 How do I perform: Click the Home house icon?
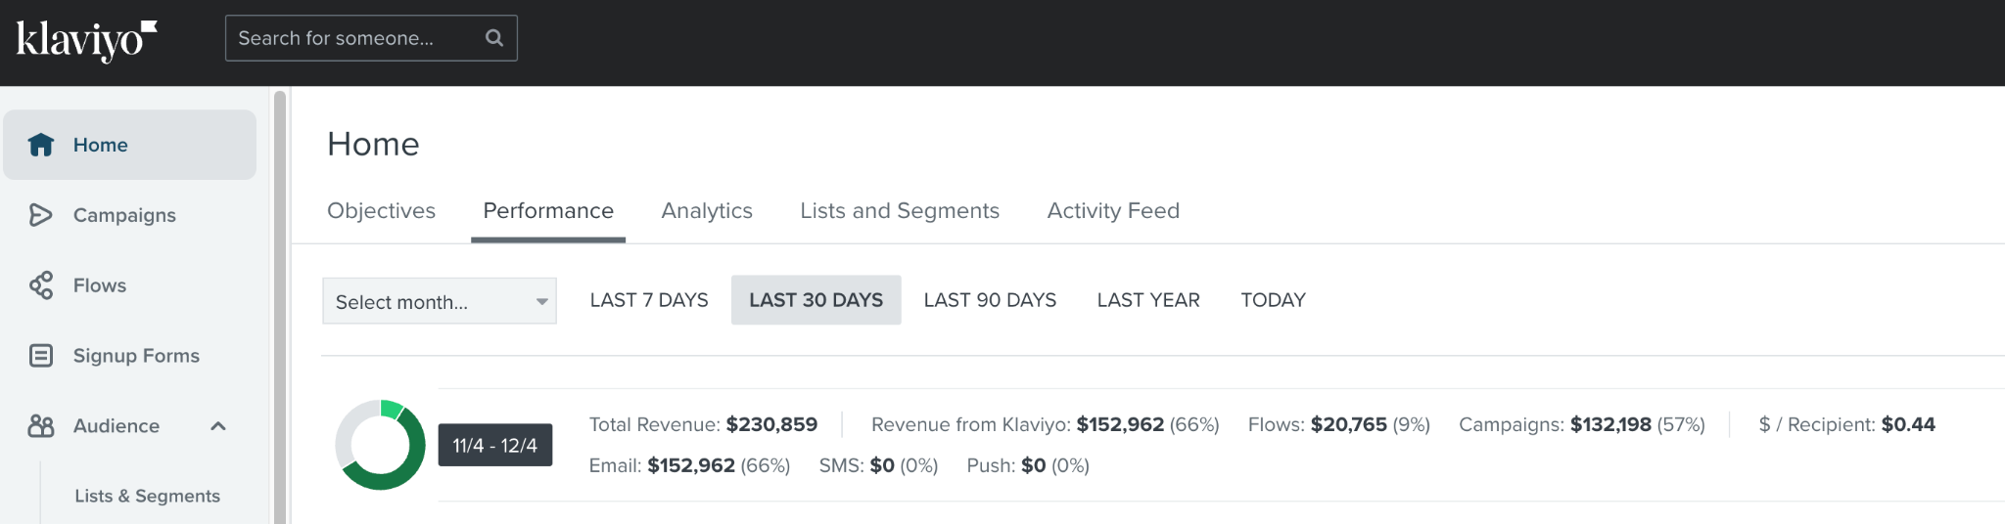coord(41,145)
